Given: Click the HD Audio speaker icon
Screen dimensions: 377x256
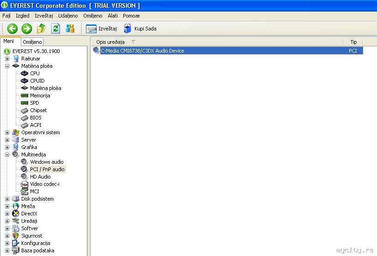Looking at the screenshot, I should click(24, 177).
